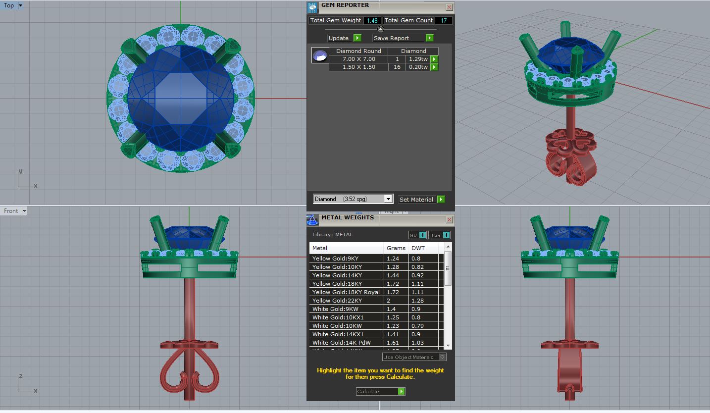This screenshot has width=710, height=413.
Task: Select the White Gold:10KX1 row
Action: (x=376, y=317)
